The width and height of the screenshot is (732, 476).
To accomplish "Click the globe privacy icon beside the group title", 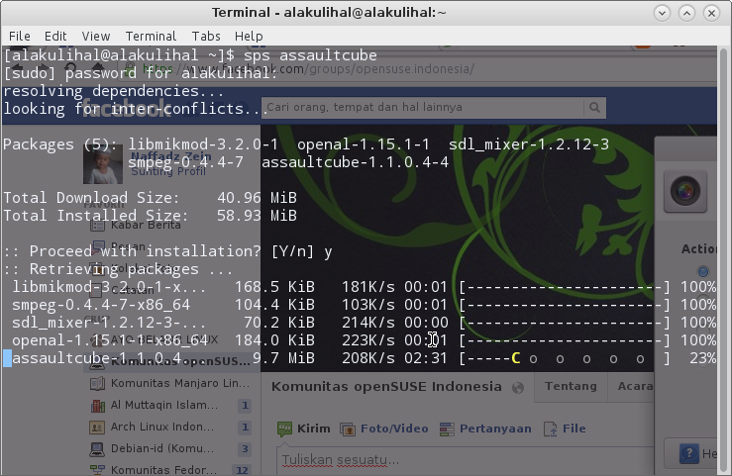I will [518, 387].
